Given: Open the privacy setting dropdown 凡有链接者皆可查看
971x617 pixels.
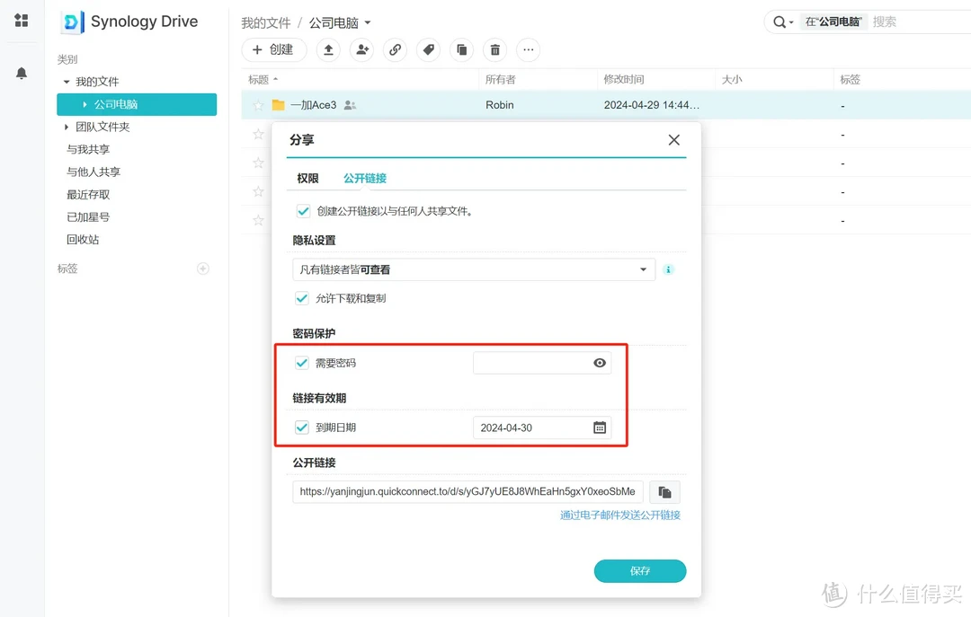Looking at the screenshot, I should 474,269.
